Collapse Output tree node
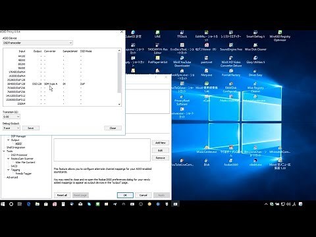The width and height of the screenshot is (316, 237). pyautogui.click(x=9, y=140)
